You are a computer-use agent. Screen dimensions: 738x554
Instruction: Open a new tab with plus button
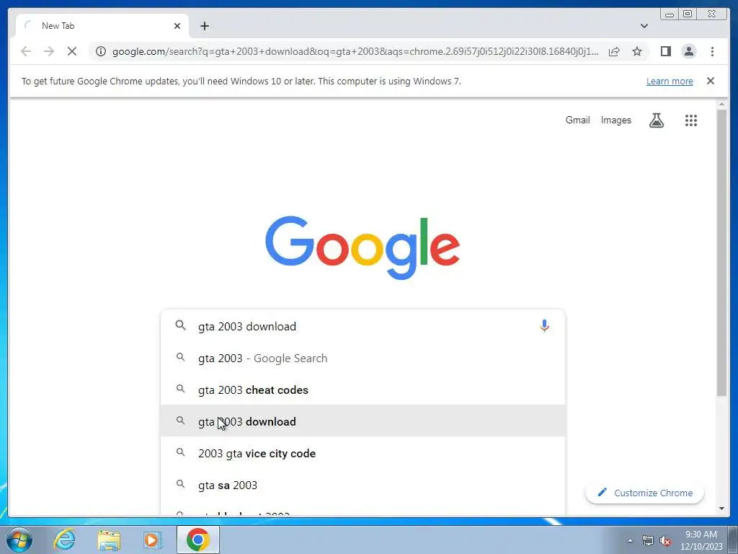click(x=204, y=26)
